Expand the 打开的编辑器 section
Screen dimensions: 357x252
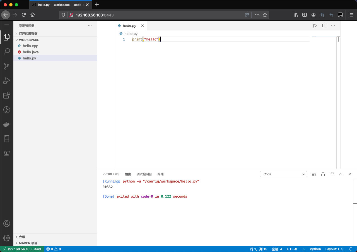pyautogui.click(x=55, y=33)
